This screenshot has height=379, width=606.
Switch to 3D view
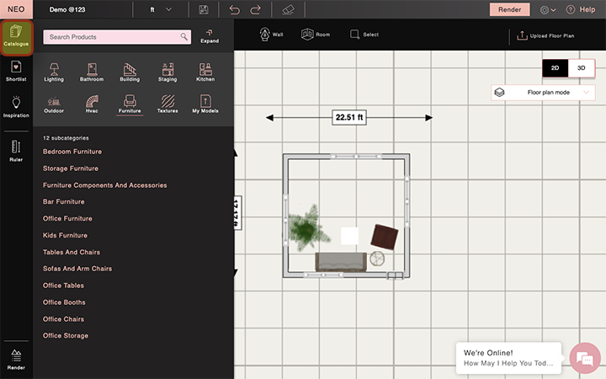582,68
